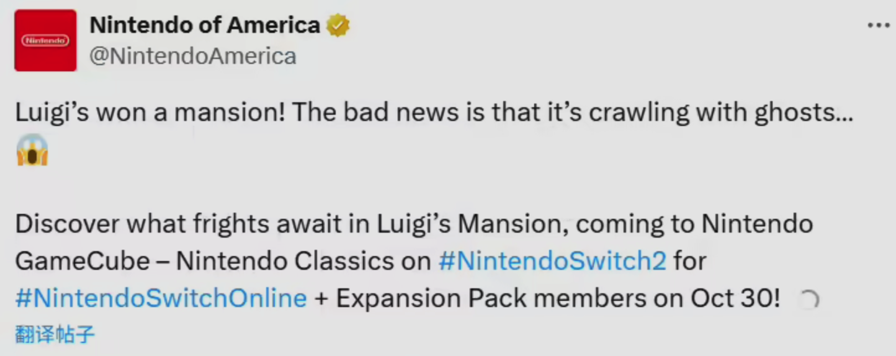Image resolution: width=896 pixels, height=356 pixels.
Task: Click the word "GameCube" in the post
Action: (83, 261)
